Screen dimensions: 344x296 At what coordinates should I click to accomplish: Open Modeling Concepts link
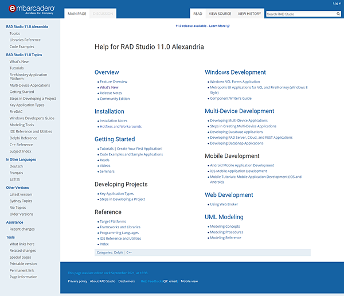click(x=225, y=227)
